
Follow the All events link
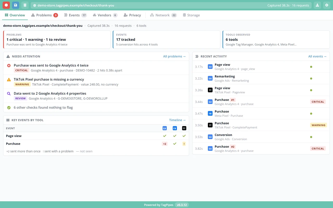coord(317,56)
